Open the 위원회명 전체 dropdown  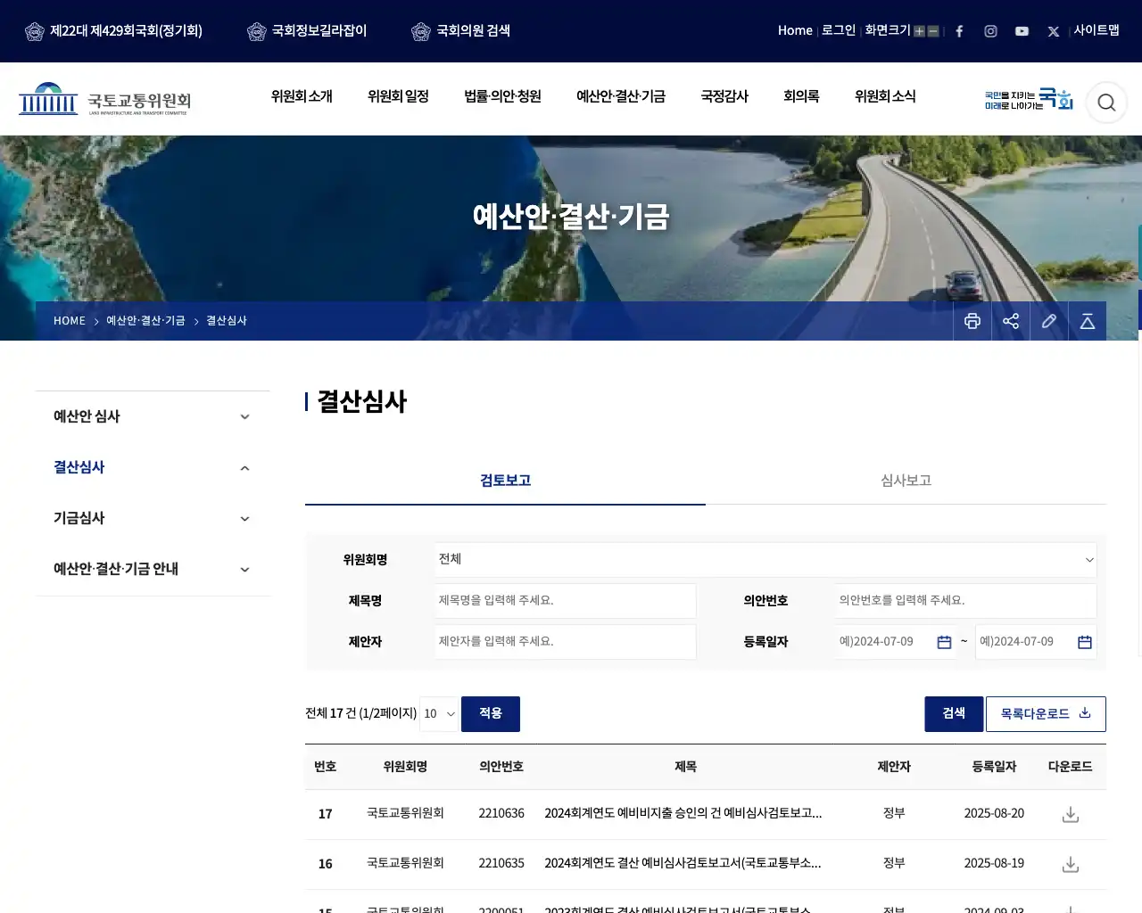[765, 560]
